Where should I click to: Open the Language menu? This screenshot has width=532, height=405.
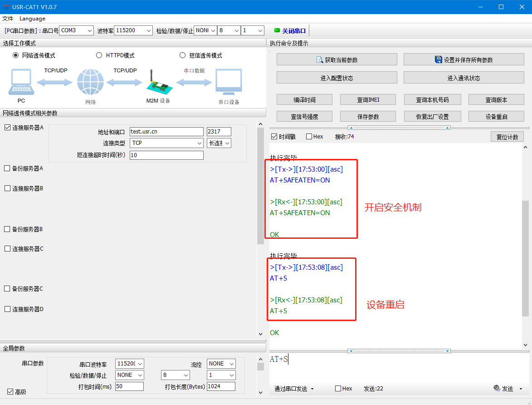point(32,19)
